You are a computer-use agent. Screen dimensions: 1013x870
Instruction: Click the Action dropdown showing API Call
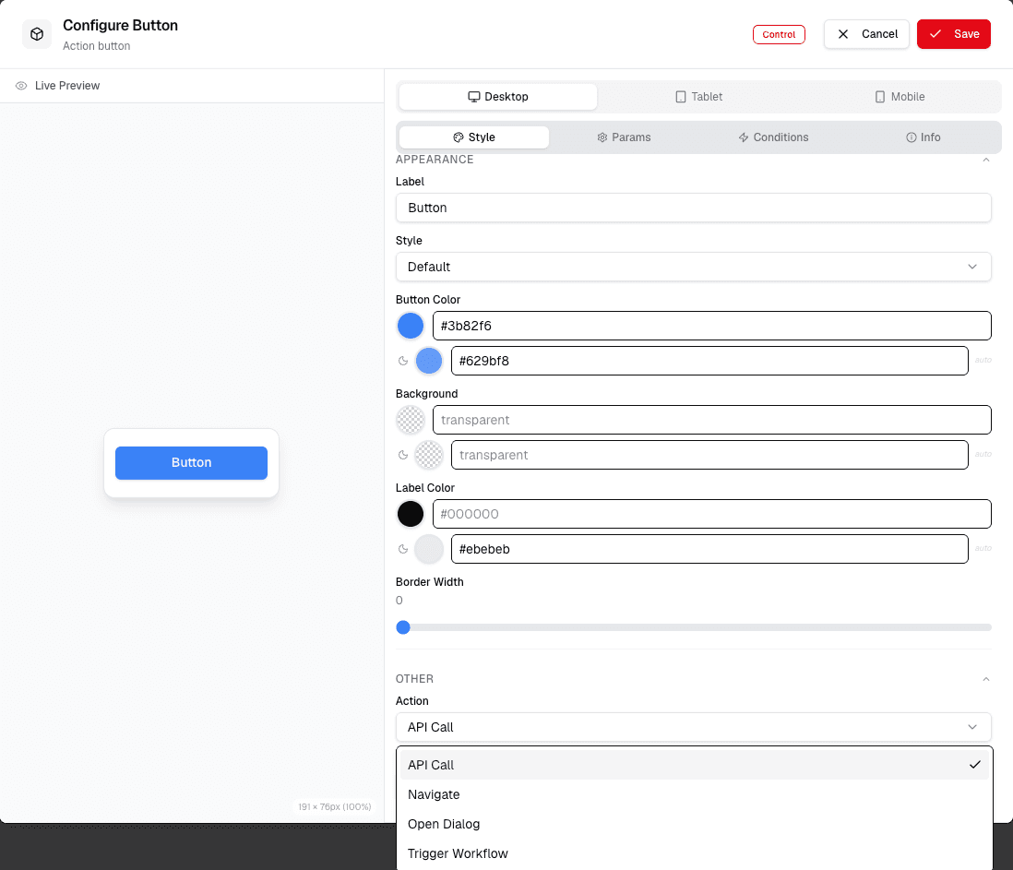[x=693, y=727]
